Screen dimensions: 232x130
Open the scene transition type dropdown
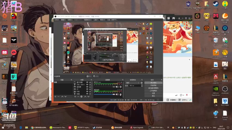[x=133, y=83]
